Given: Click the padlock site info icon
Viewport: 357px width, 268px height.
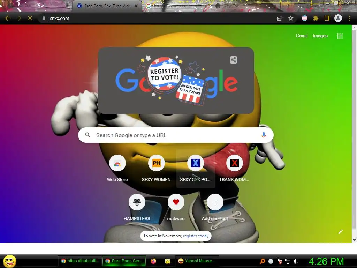Looking at the screenshot, I should [44, 18].
